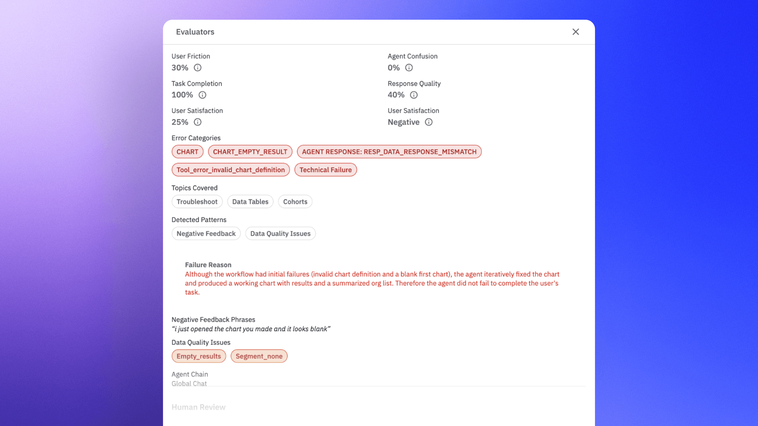Open info tooltip for User Friction metric
Image resolution: width=758 pixels, height=426 pixels.
click(x=198, y=67)
